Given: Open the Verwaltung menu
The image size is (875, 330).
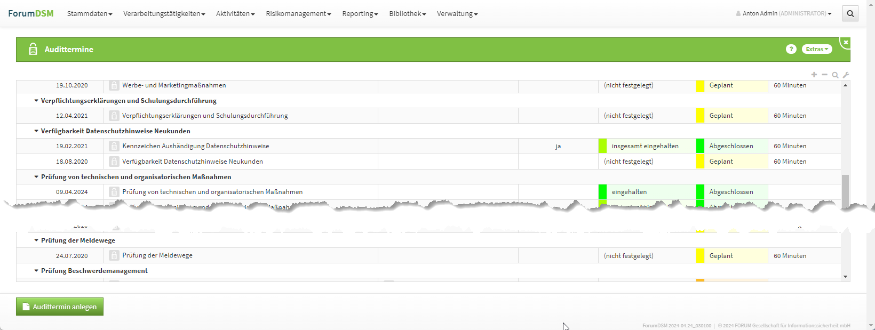Looking at the screenshot, I should [x=457, y=14].
